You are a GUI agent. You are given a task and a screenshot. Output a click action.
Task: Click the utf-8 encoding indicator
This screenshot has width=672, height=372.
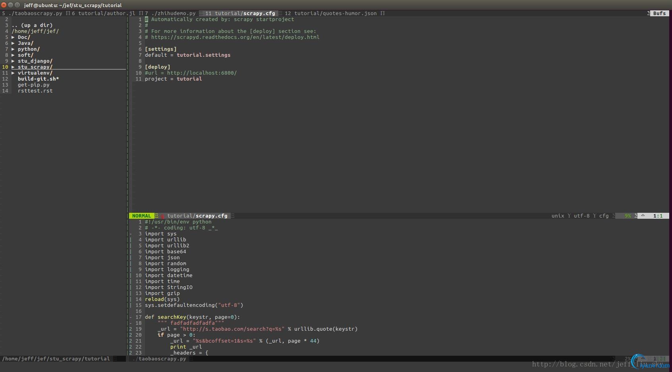(581, 216)
